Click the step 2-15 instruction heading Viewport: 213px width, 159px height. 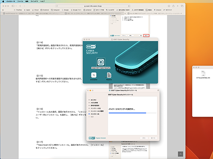coord(40,75)
